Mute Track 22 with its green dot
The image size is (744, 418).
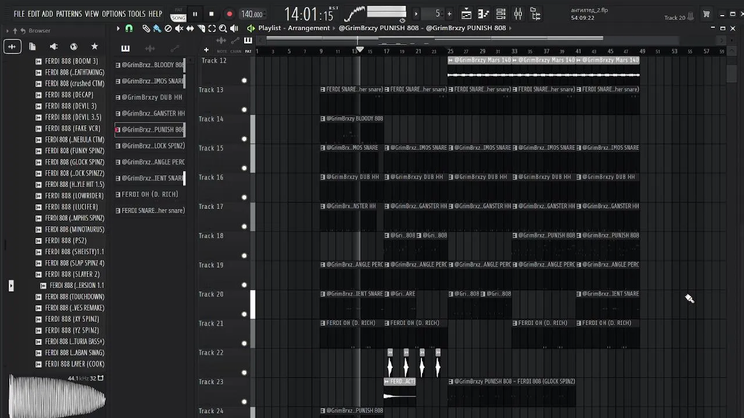click(x=244, y=373)
